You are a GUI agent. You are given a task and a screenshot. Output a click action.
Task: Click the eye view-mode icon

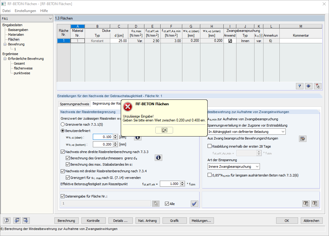309,86
